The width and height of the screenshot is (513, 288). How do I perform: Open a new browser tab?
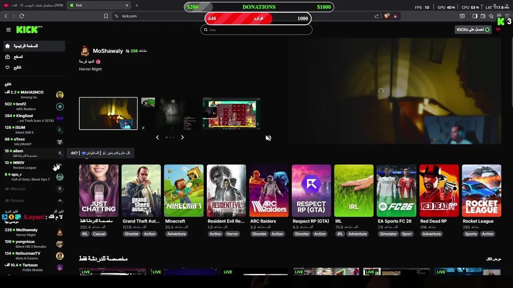[x=137, y=5]
